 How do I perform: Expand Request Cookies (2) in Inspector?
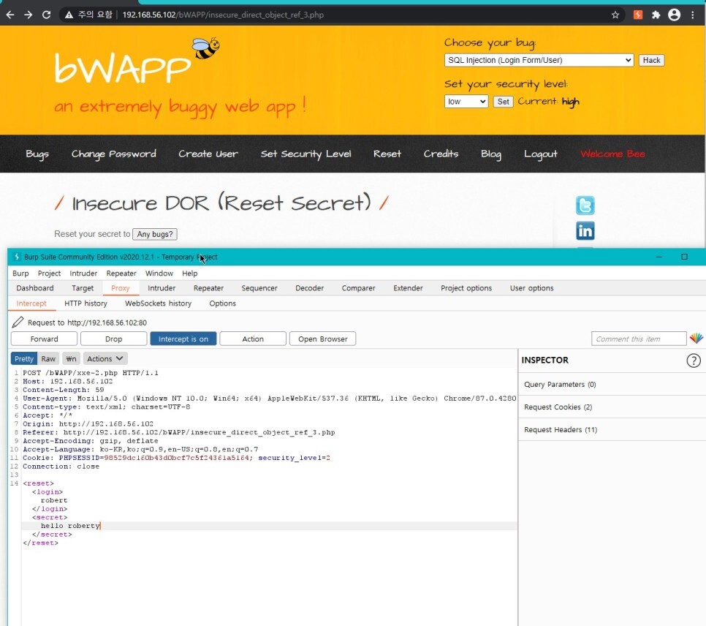click(x=612, y=407)
